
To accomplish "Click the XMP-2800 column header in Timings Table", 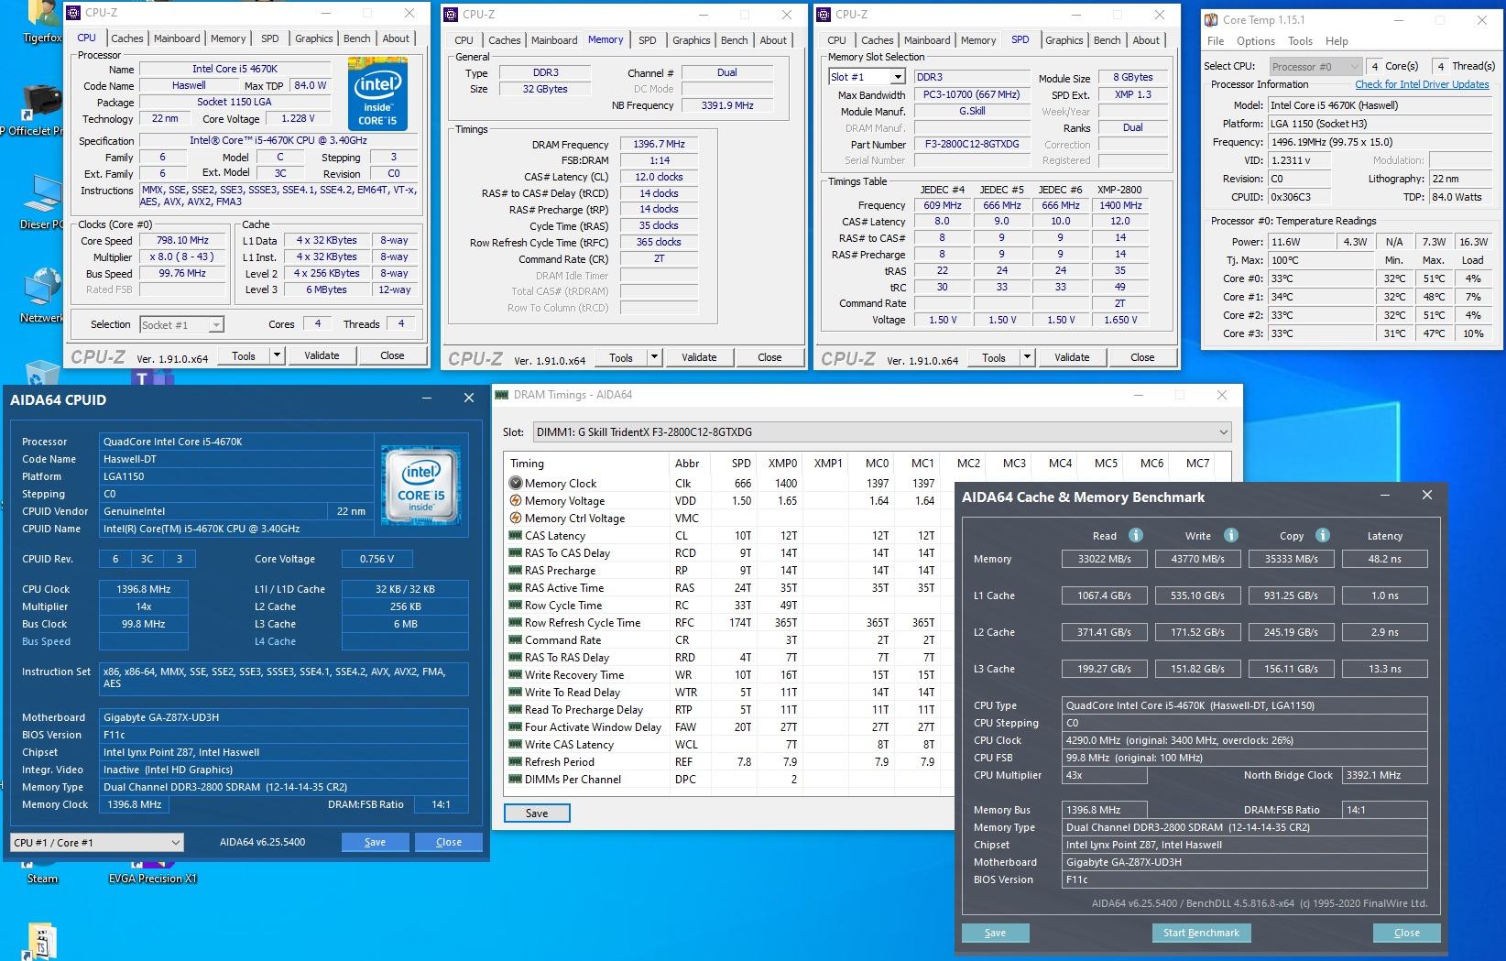I will click(1119, 190).
